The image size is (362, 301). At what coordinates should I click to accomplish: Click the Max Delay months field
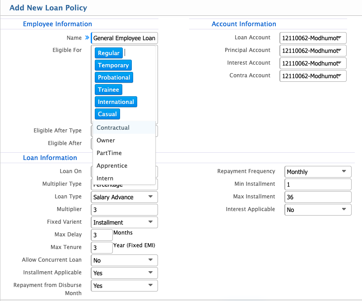click(x=102, y=235)
